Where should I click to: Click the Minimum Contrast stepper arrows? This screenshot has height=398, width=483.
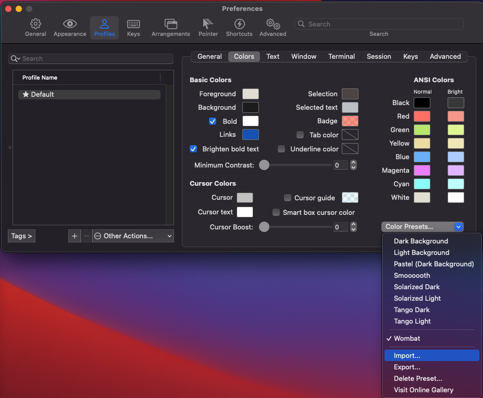tap(354, 165)
